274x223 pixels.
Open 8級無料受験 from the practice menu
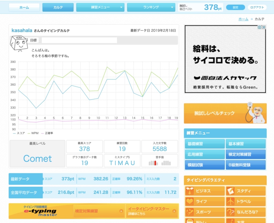[246, 165]
